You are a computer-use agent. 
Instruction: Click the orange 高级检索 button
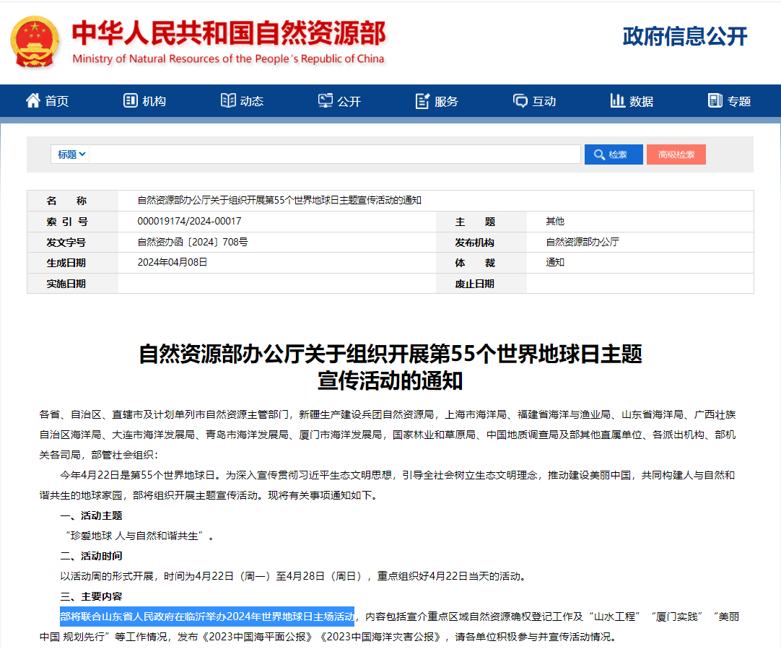[676, 154]
